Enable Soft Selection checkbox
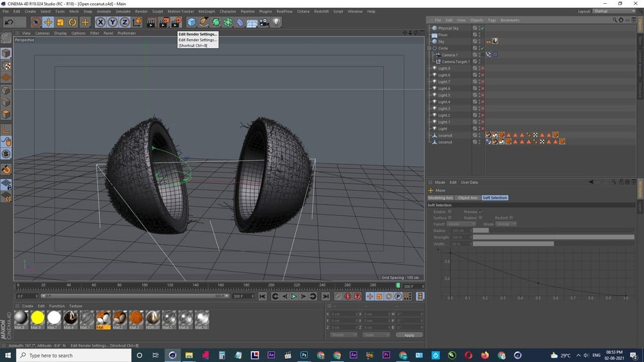 coord(450,212)
